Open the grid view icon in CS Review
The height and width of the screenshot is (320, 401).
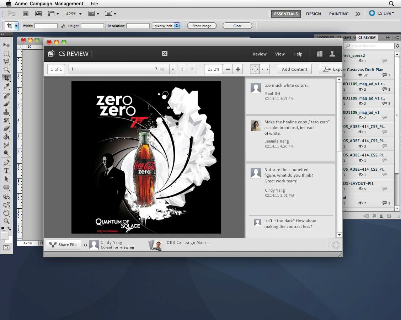click(x=320, y=54)
